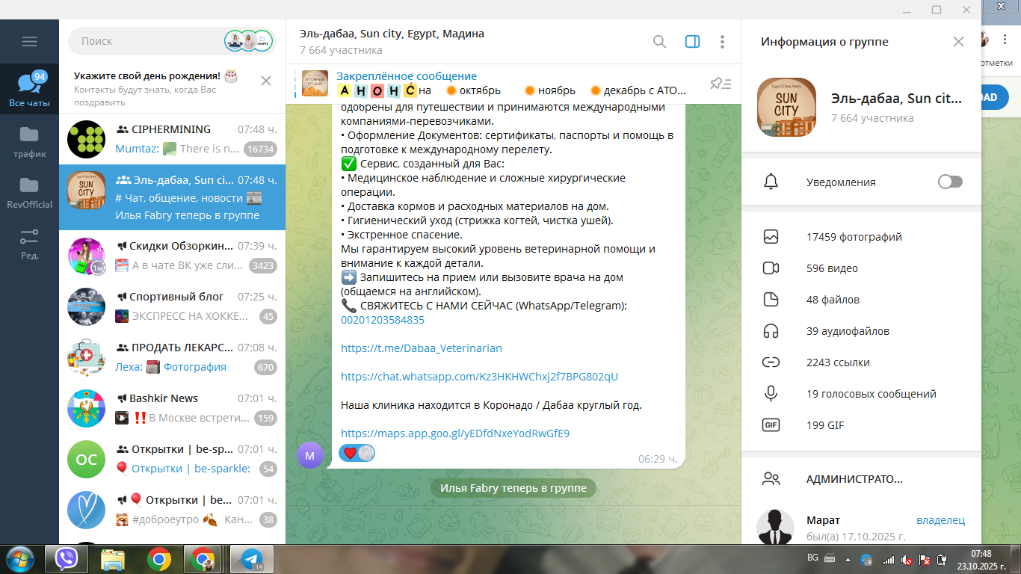The image size is (1021, 574).
Task: Open the t.me/Dabaa_Veterinarian link
Action: pos(422,348)
